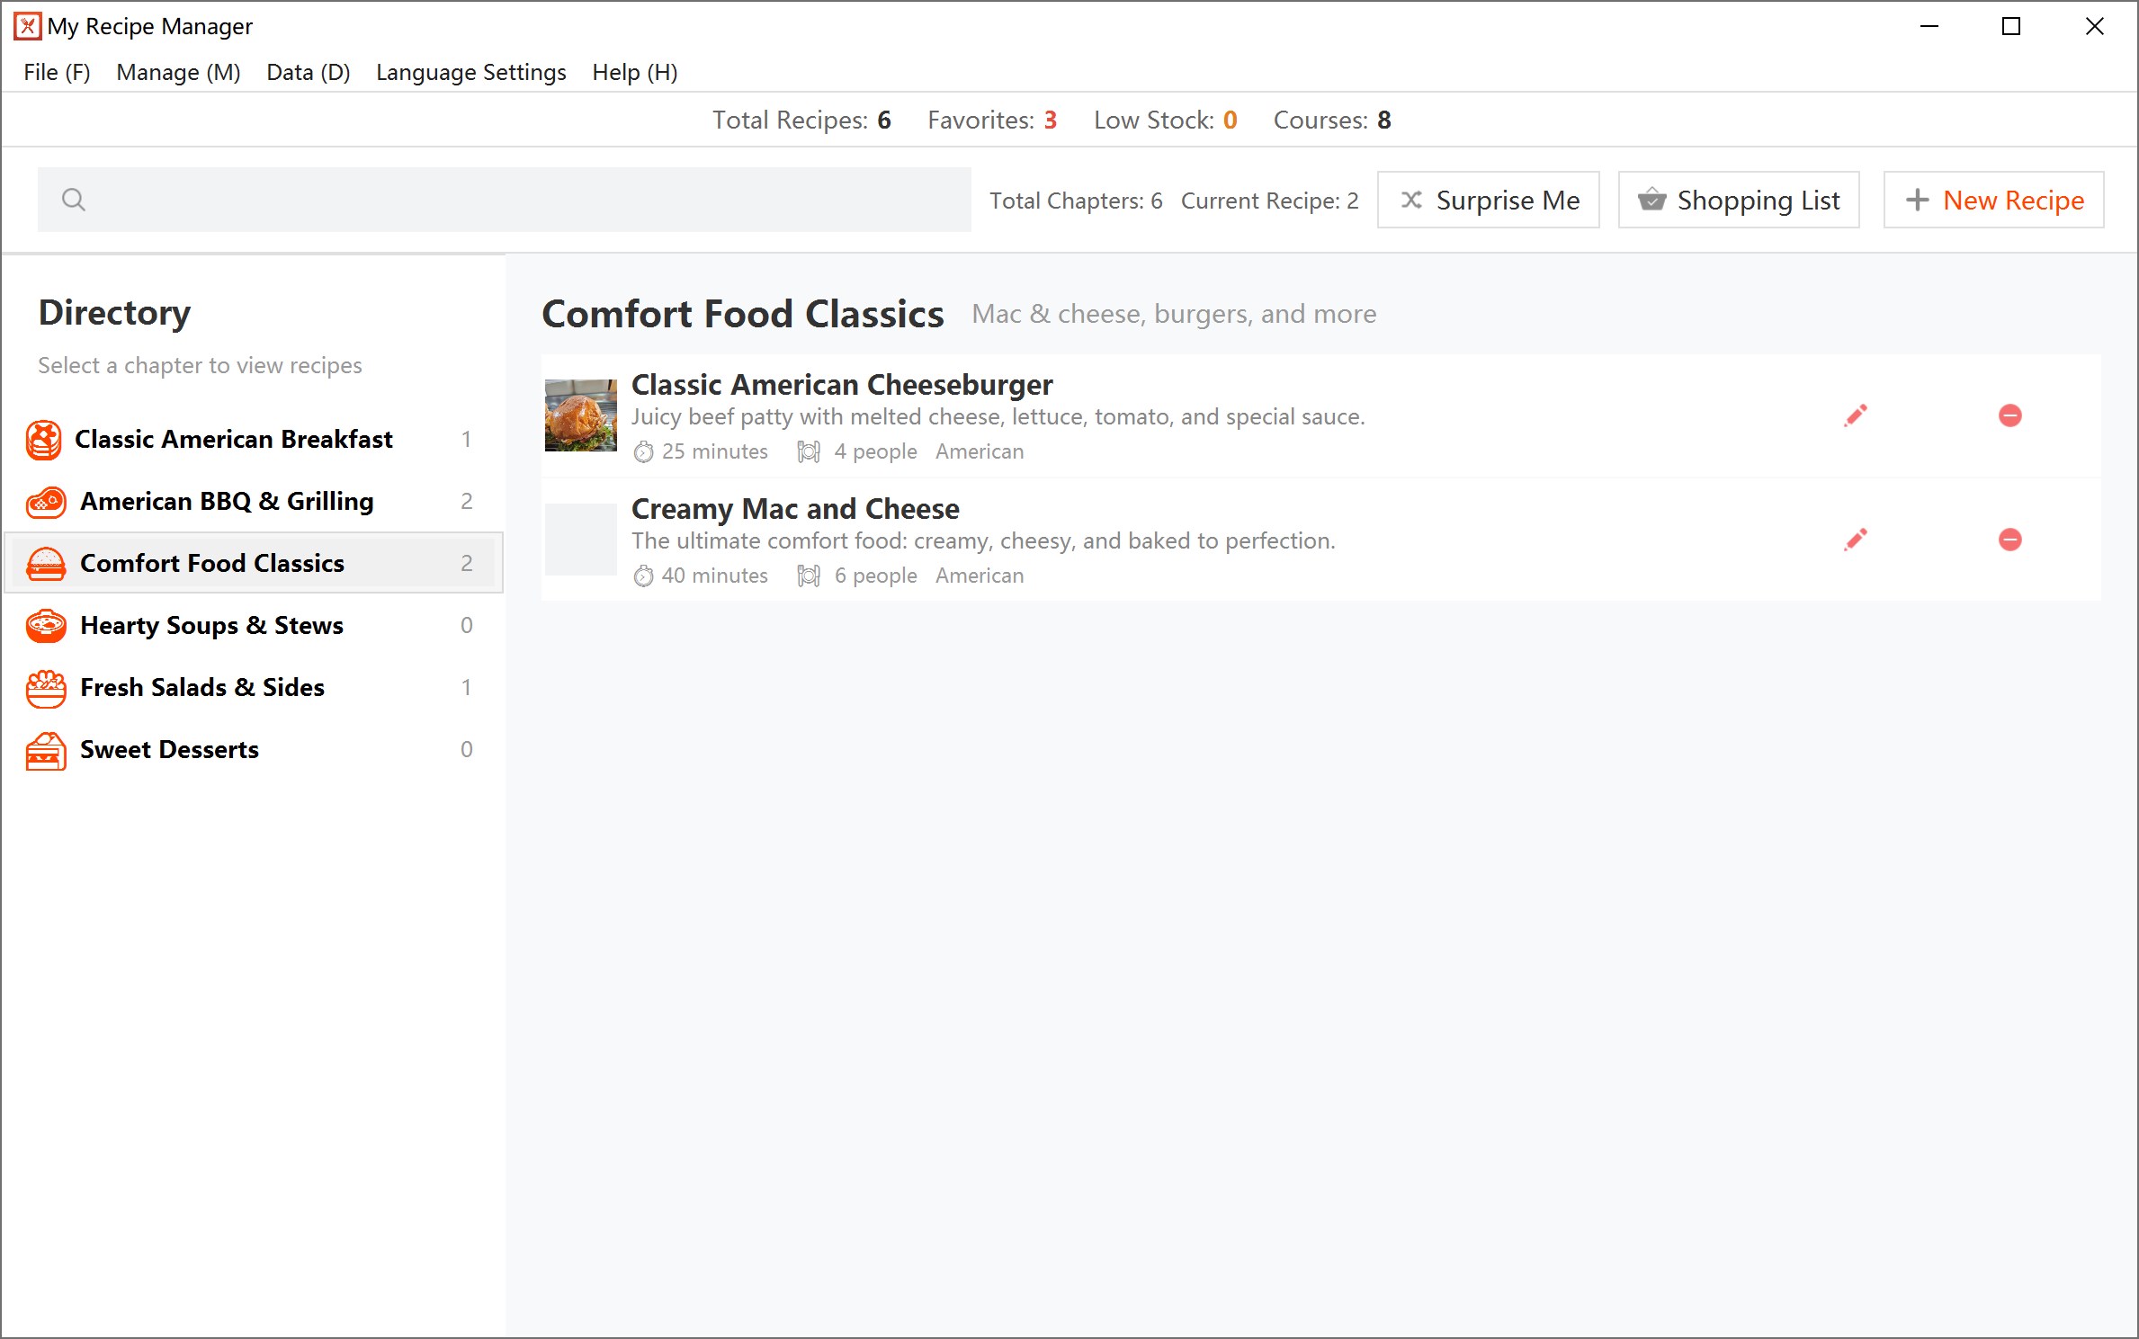The image size is (2139, 1339).
Task: Click the clock icon beside 25 minutes
Action: coord(643,451)
